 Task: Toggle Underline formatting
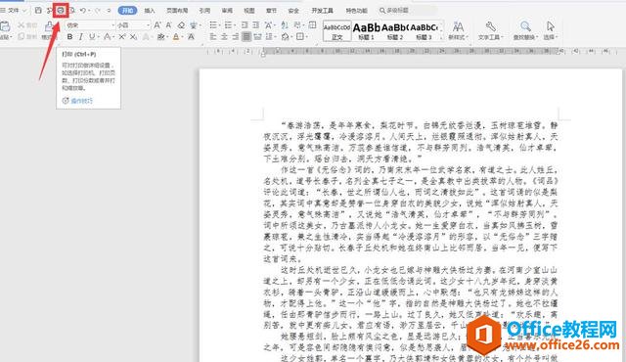(92, 37)
